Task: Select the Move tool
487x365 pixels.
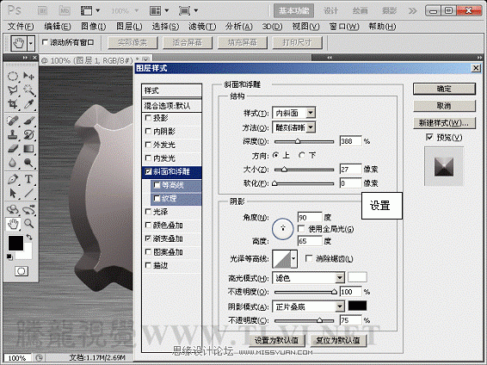Action: (28, 76)
